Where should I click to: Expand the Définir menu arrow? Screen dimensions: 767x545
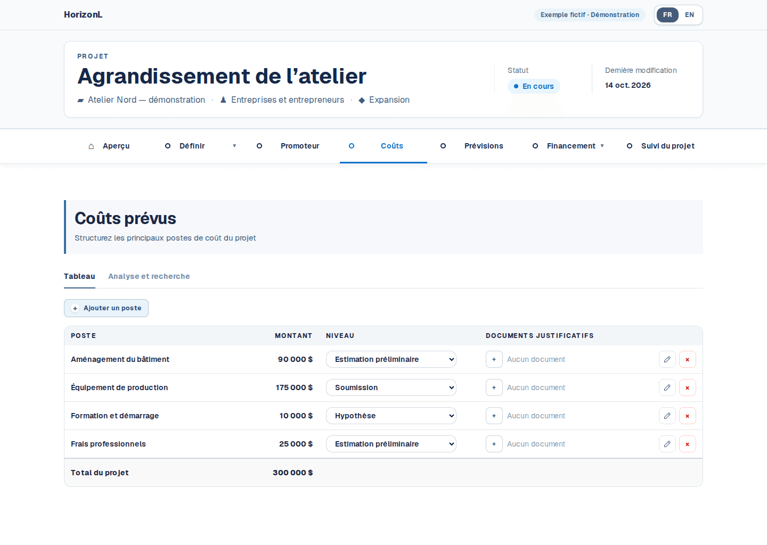coord(234,146)
